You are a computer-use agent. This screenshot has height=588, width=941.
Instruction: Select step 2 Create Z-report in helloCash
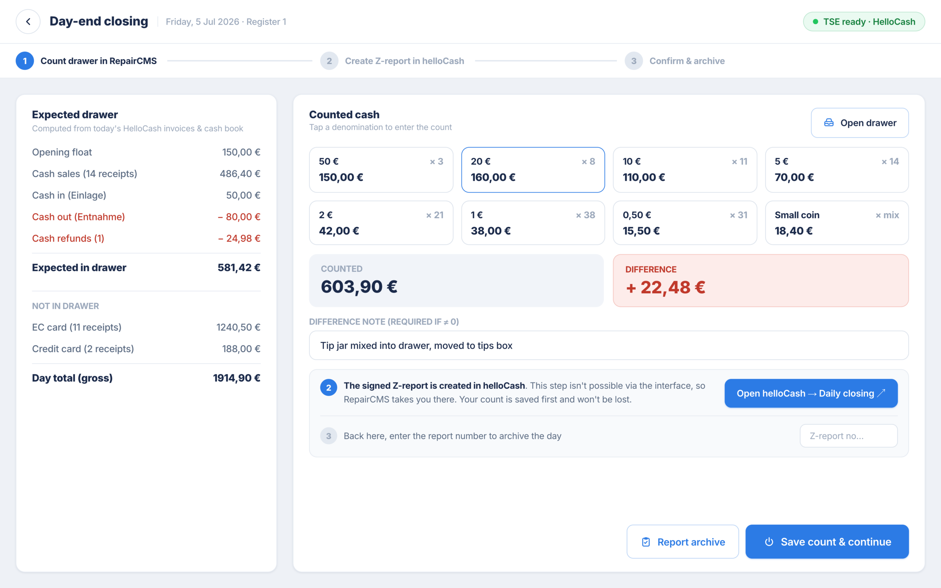pyautogui.click(x=392, y=61)
